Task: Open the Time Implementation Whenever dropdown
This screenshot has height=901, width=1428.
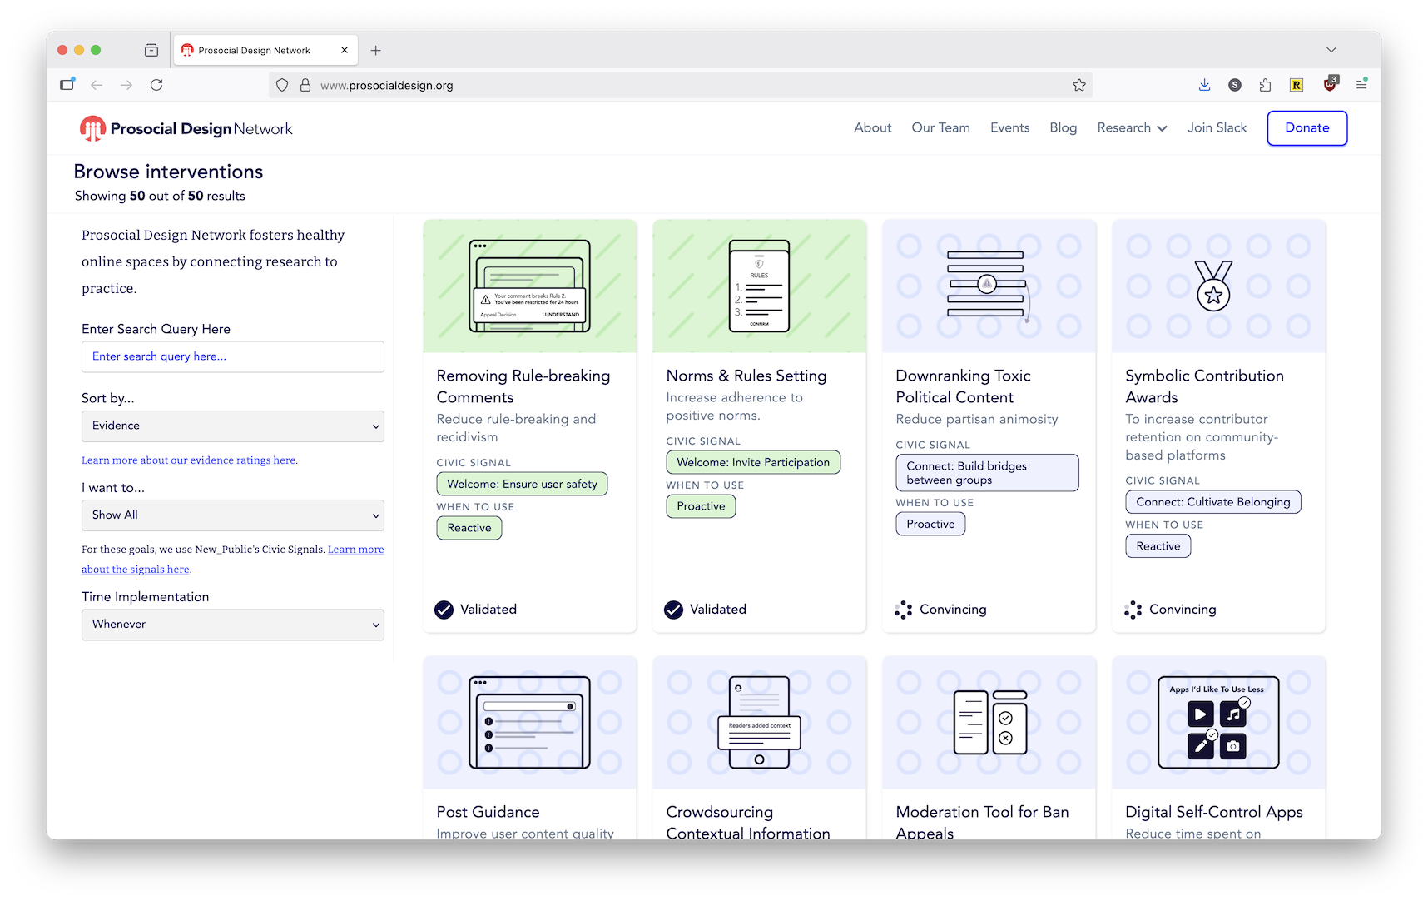Action: click(x=232, y=625)
